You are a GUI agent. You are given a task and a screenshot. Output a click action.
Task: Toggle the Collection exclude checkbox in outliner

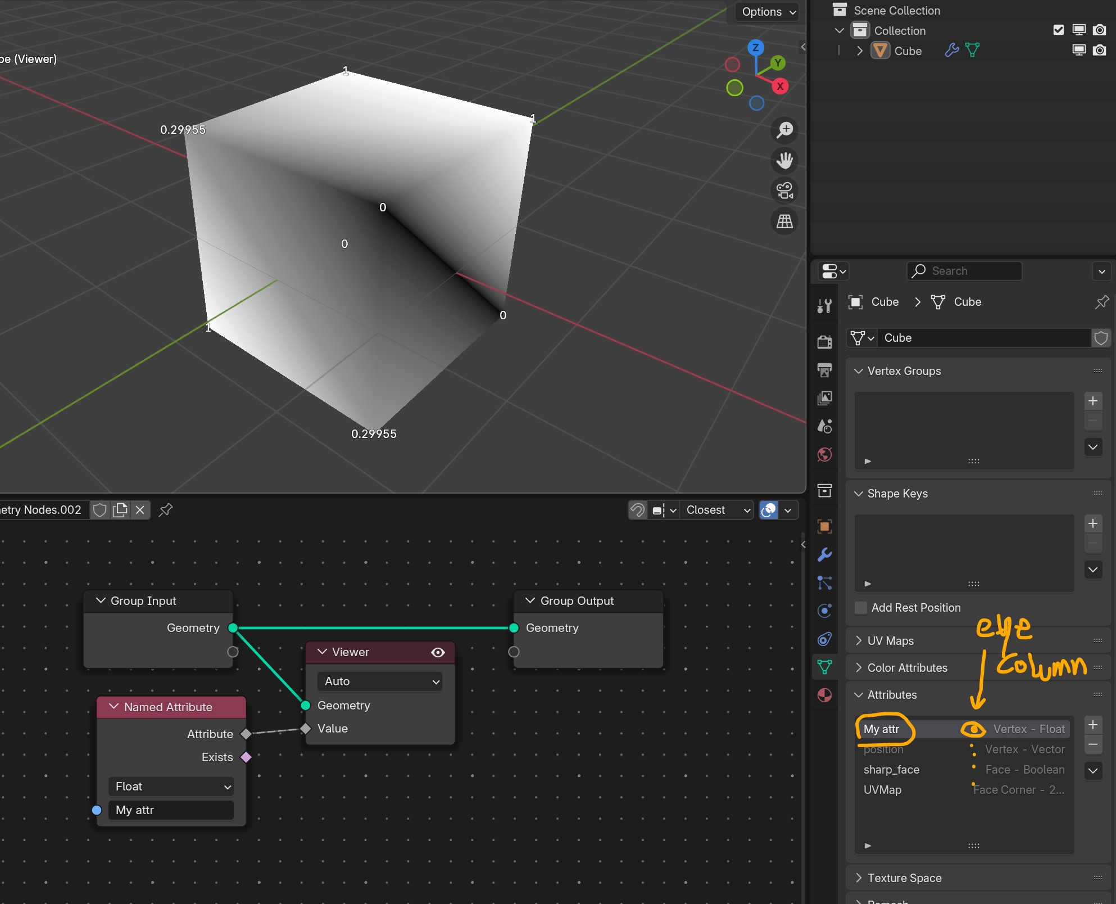1058,30
